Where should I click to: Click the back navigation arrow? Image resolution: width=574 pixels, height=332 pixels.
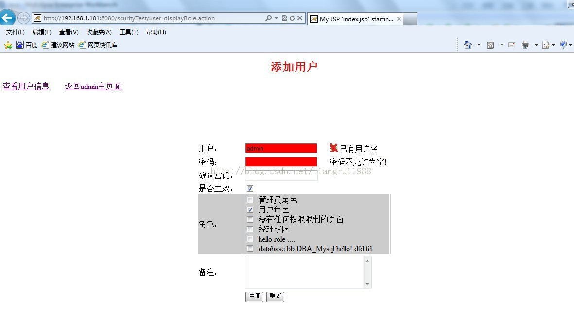(x=8, y=17)
